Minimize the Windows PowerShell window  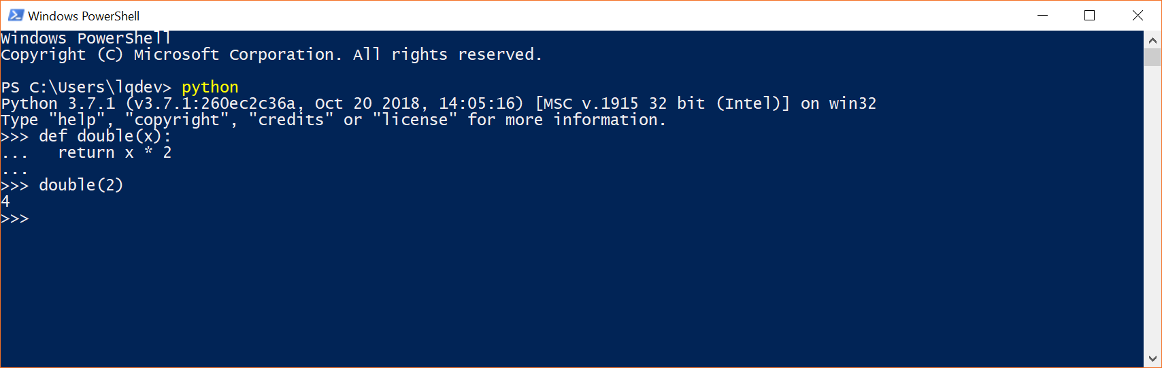pyautogui.click(x=1042, y=16)
